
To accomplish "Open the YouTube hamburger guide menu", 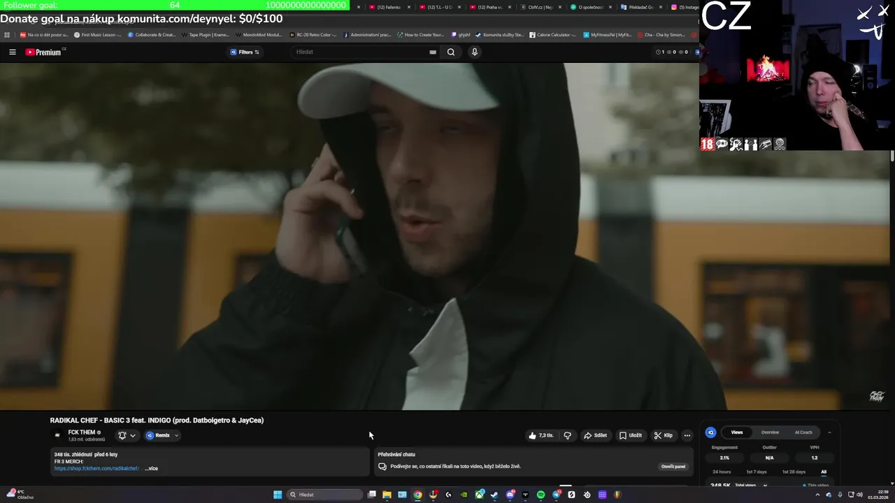I will tap(12, 52).
